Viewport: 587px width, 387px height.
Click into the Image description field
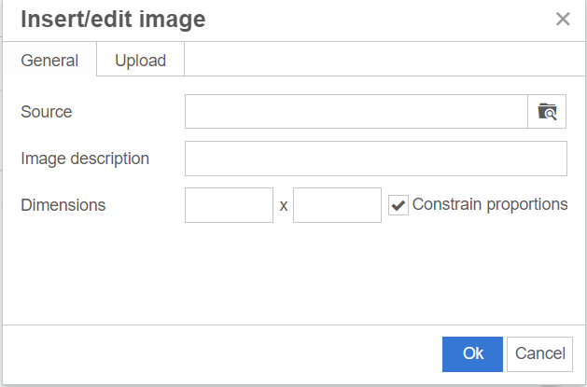click(x=375, y=159)
